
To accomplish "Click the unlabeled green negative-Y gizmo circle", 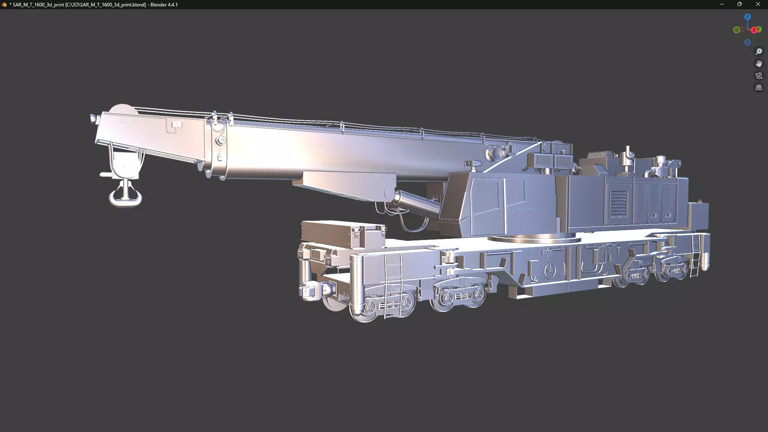I will click(x=736, y=30).
